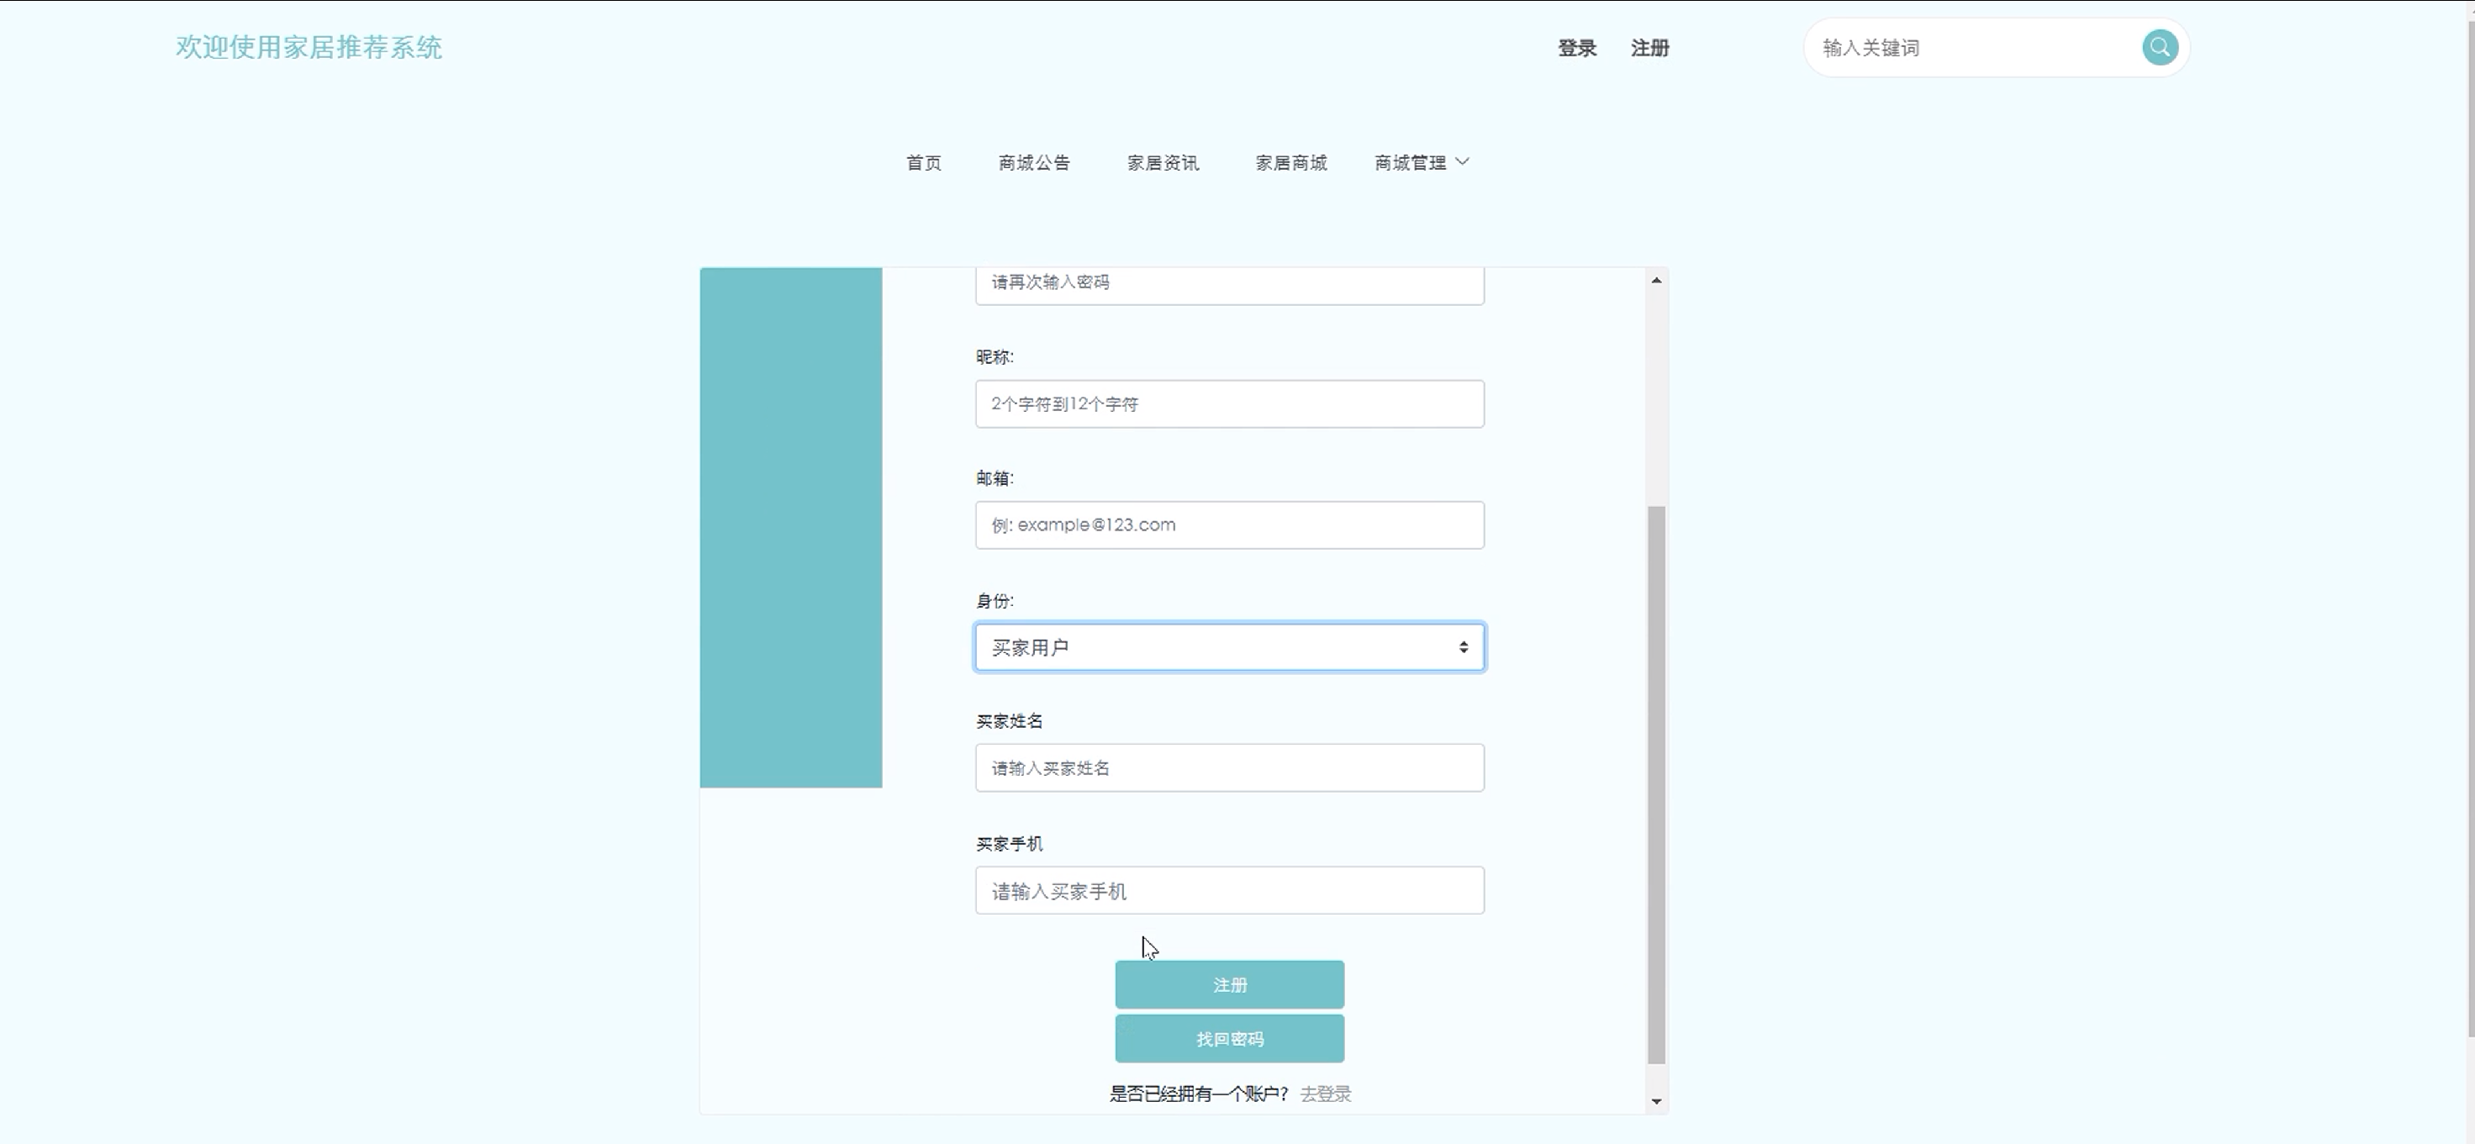Click the 欢迎使用家居推荐系统 site title

click(x=309, y=47)
